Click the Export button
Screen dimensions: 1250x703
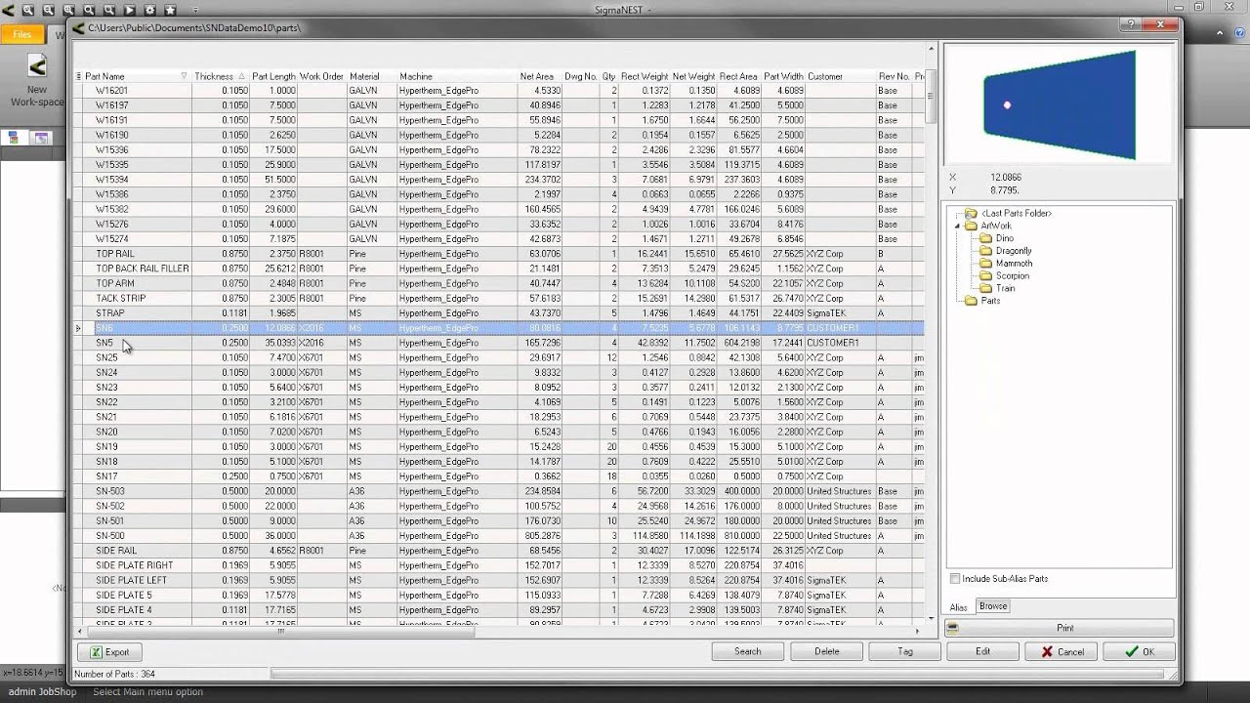pyautogui.click(x=109, y=652)
